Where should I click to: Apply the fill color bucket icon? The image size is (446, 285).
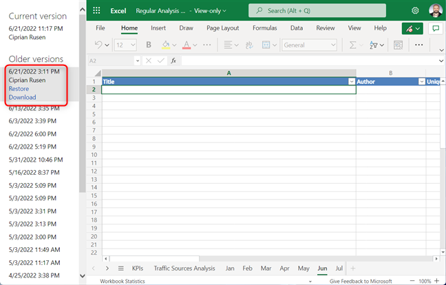[x=166, y=45]
